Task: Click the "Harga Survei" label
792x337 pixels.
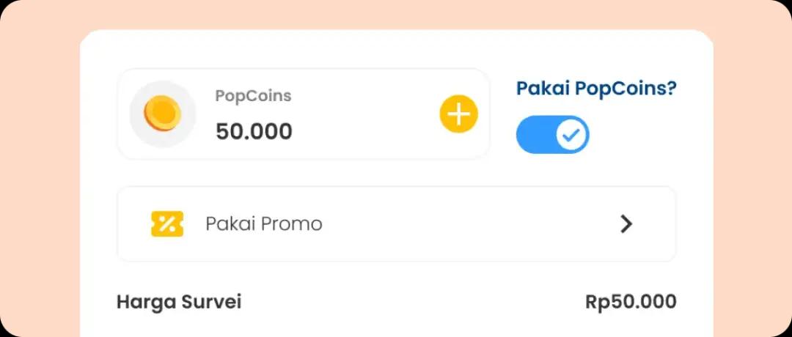Action: pyautogui.click(x=179, y=302)
